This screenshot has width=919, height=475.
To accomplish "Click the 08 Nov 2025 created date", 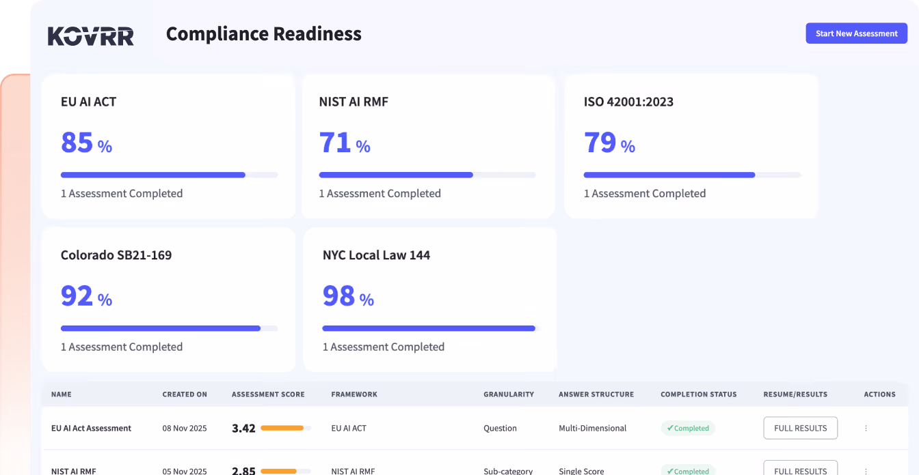I will (185, 429).
